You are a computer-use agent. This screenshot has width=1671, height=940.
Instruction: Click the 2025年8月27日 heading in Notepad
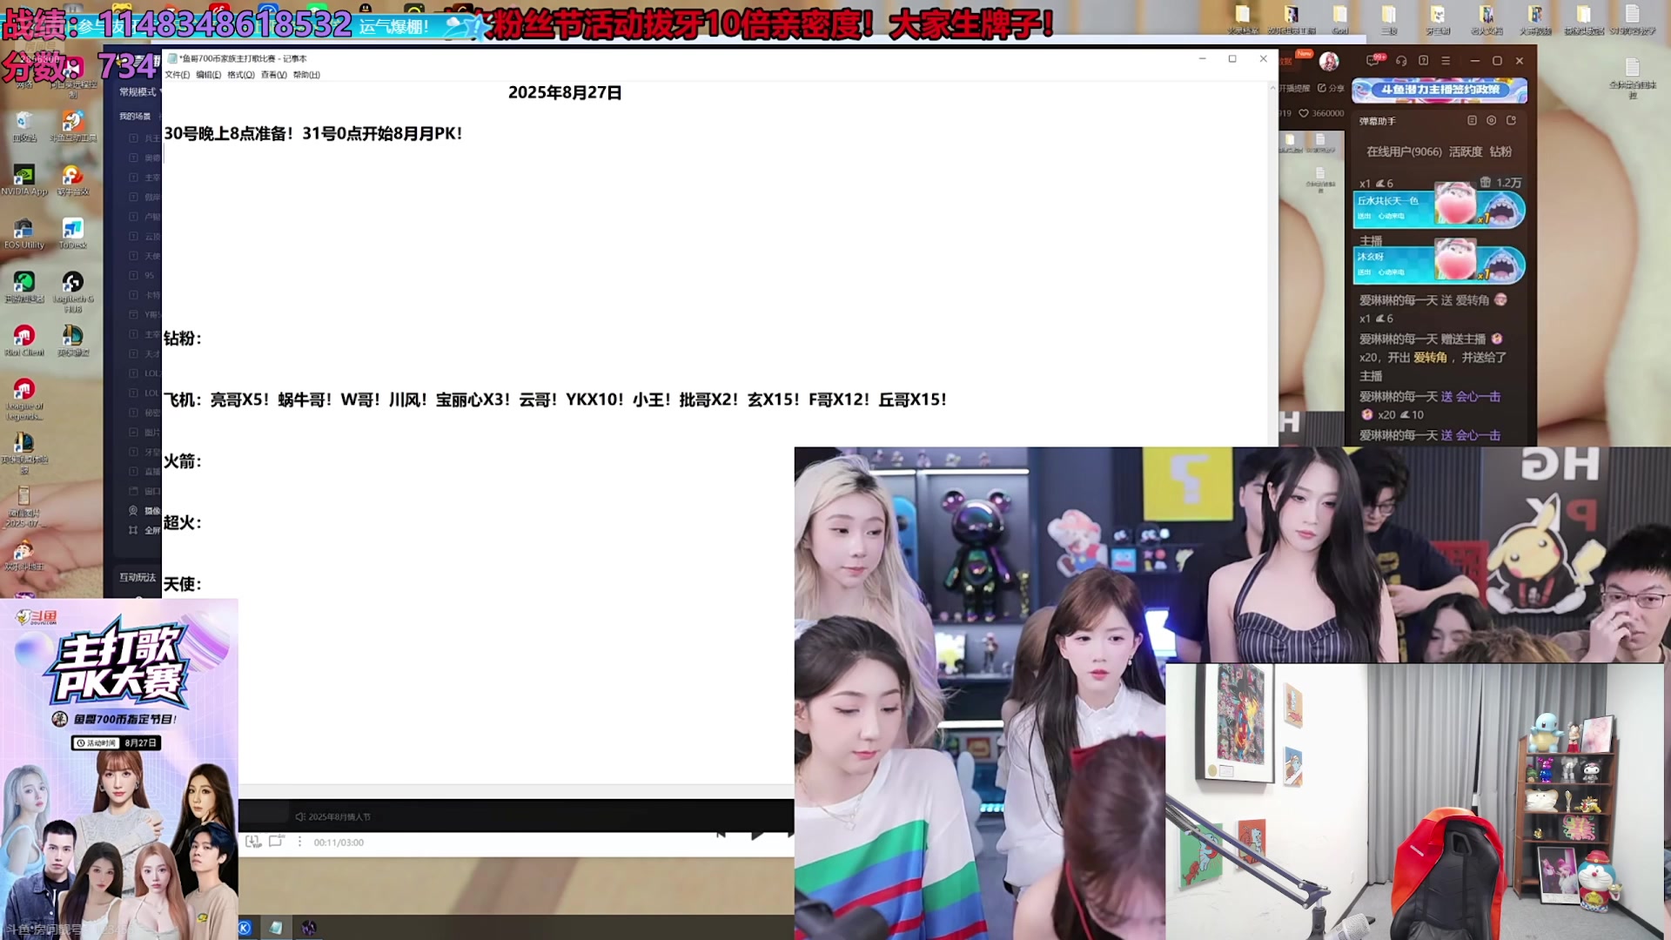point(565,92)
